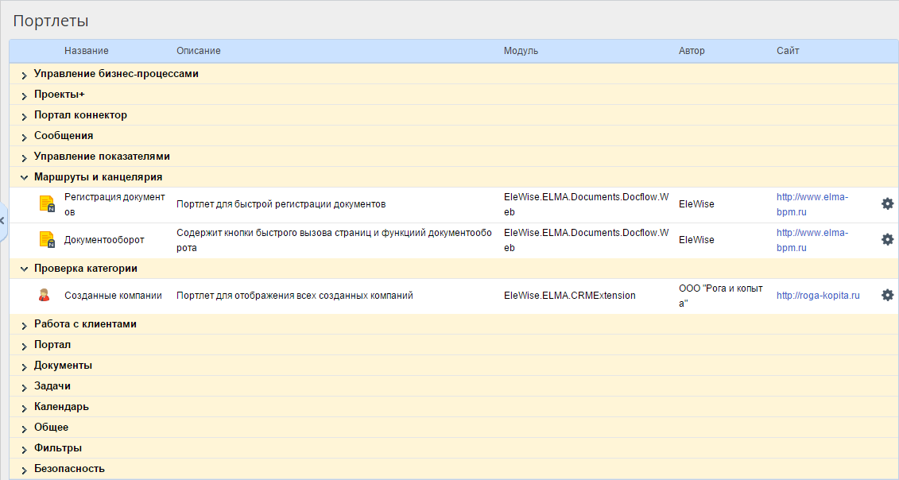Click gear icon in Документооборот row

click(x=887, y=239)
